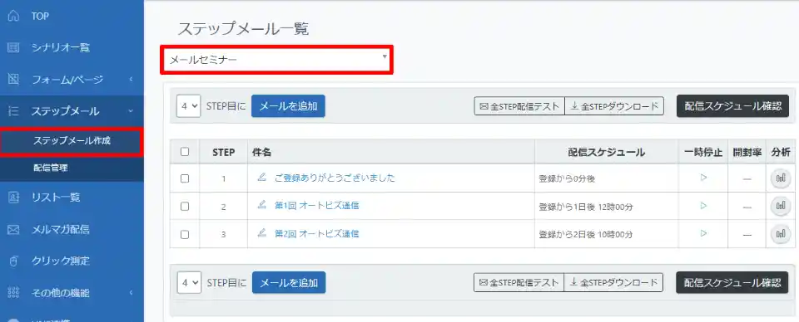Check the checkbox for STEP 1 row
This screenshot has height=322, width=799.
tap(185, 178)
